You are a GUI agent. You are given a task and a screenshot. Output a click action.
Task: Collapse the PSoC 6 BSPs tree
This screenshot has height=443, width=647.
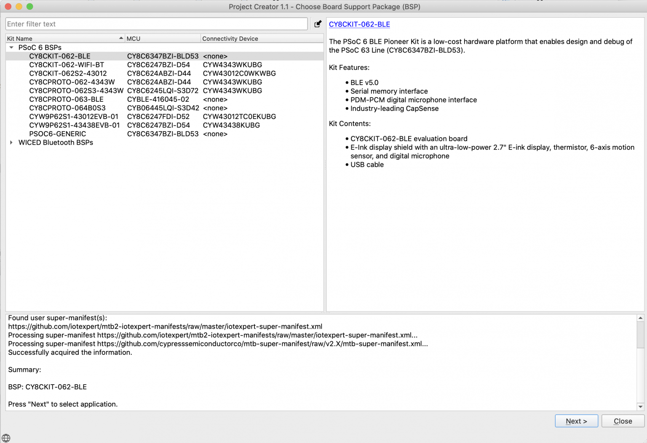click(11, 47)
